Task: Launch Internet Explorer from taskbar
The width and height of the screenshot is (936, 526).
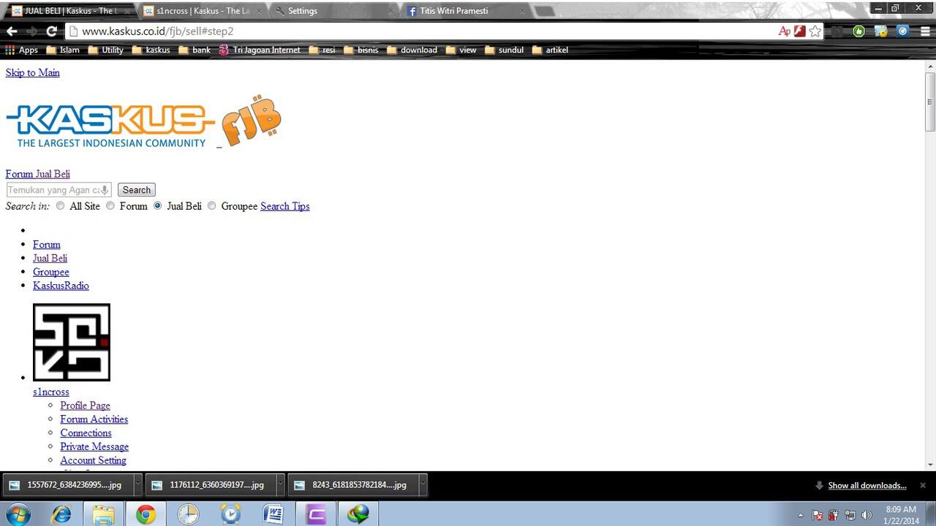Action: point(61,514)
